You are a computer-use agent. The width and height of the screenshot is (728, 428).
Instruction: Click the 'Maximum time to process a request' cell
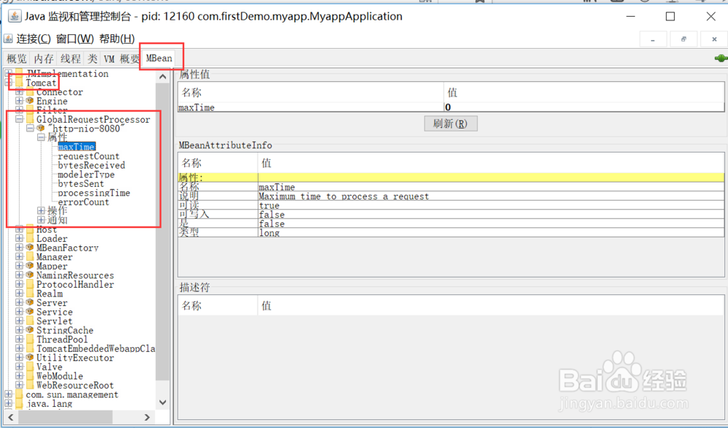(491, 196)
